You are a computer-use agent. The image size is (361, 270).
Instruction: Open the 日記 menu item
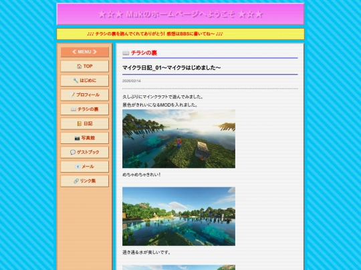click(84, 123)
